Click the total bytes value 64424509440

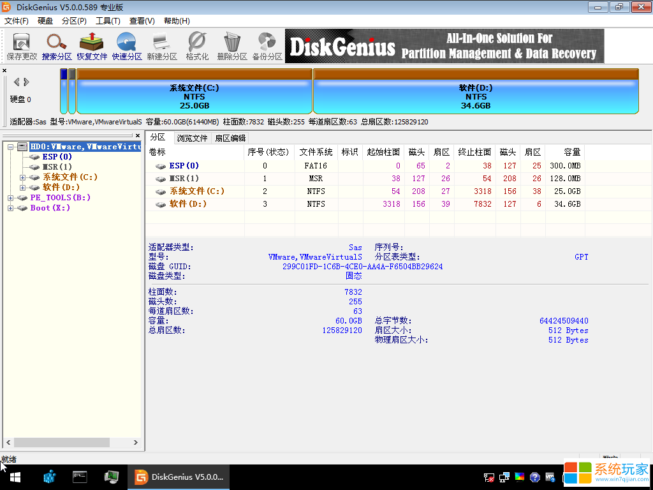(564, 321)
